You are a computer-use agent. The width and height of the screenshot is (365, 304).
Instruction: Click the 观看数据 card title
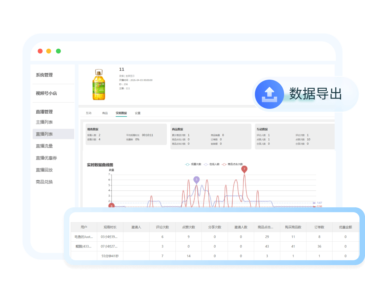93,129
